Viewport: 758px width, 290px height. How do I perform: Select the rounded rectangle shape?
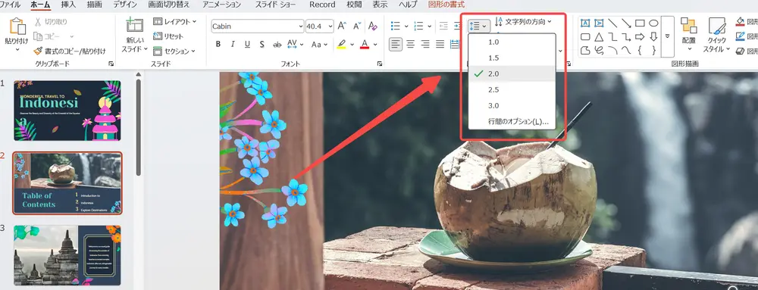585,36
